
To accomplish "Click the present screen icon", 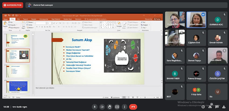I will (x=117, y=107).
